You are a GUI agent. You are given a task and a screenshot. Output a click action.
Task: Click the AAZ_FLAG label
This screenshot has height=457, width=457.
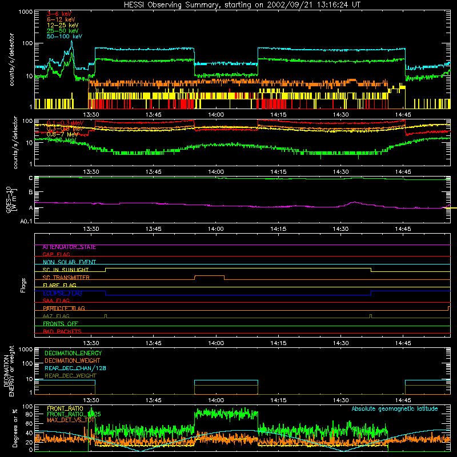point(56,316)
